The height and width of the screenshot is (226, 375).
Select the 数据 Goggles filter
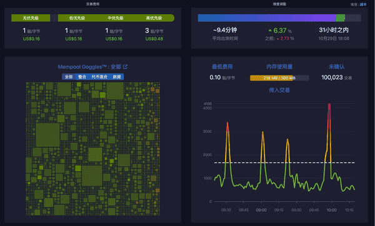pos(117,77)
